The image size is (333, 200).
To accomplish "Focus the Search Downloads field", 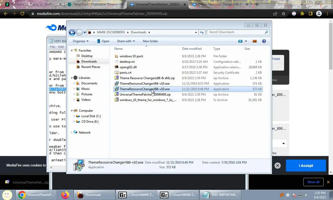I will (238, 32).
